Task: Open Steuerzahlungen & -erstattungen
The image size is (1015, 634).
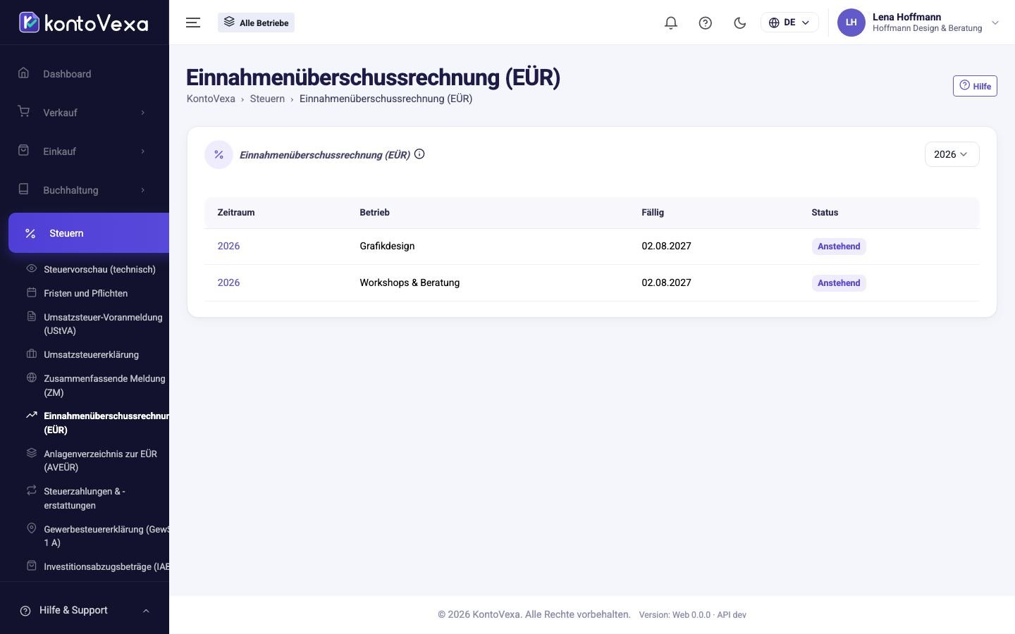Action: point(85,498)
